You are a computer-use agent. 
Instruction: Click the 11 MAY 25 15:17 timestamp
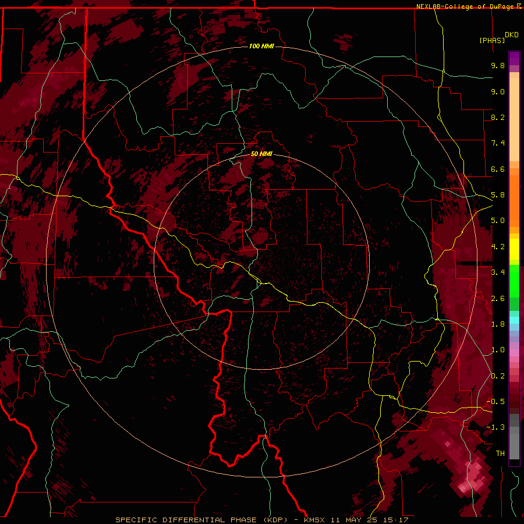pos(370,520)
